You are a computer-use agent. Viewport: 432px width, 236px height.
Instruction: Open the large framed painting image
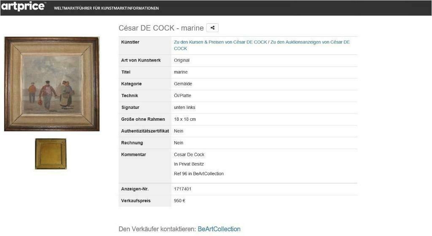[x=52, y=84]
